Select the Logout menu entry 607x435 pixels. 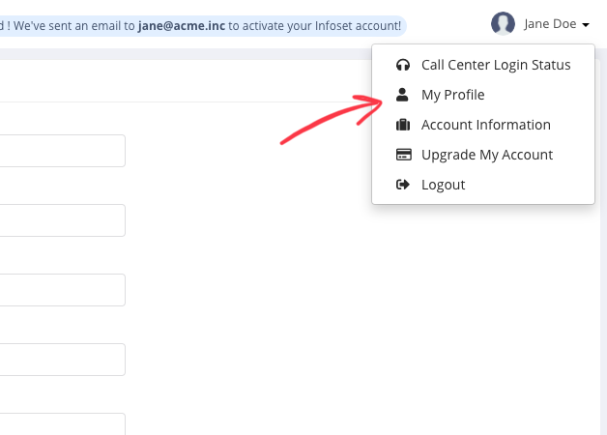point(483,185)
